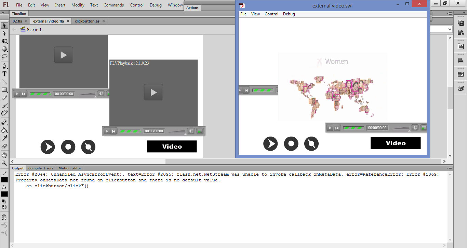Open the Library panel (books icon)
The image size is (467, 248).
(x=461, y=32)
